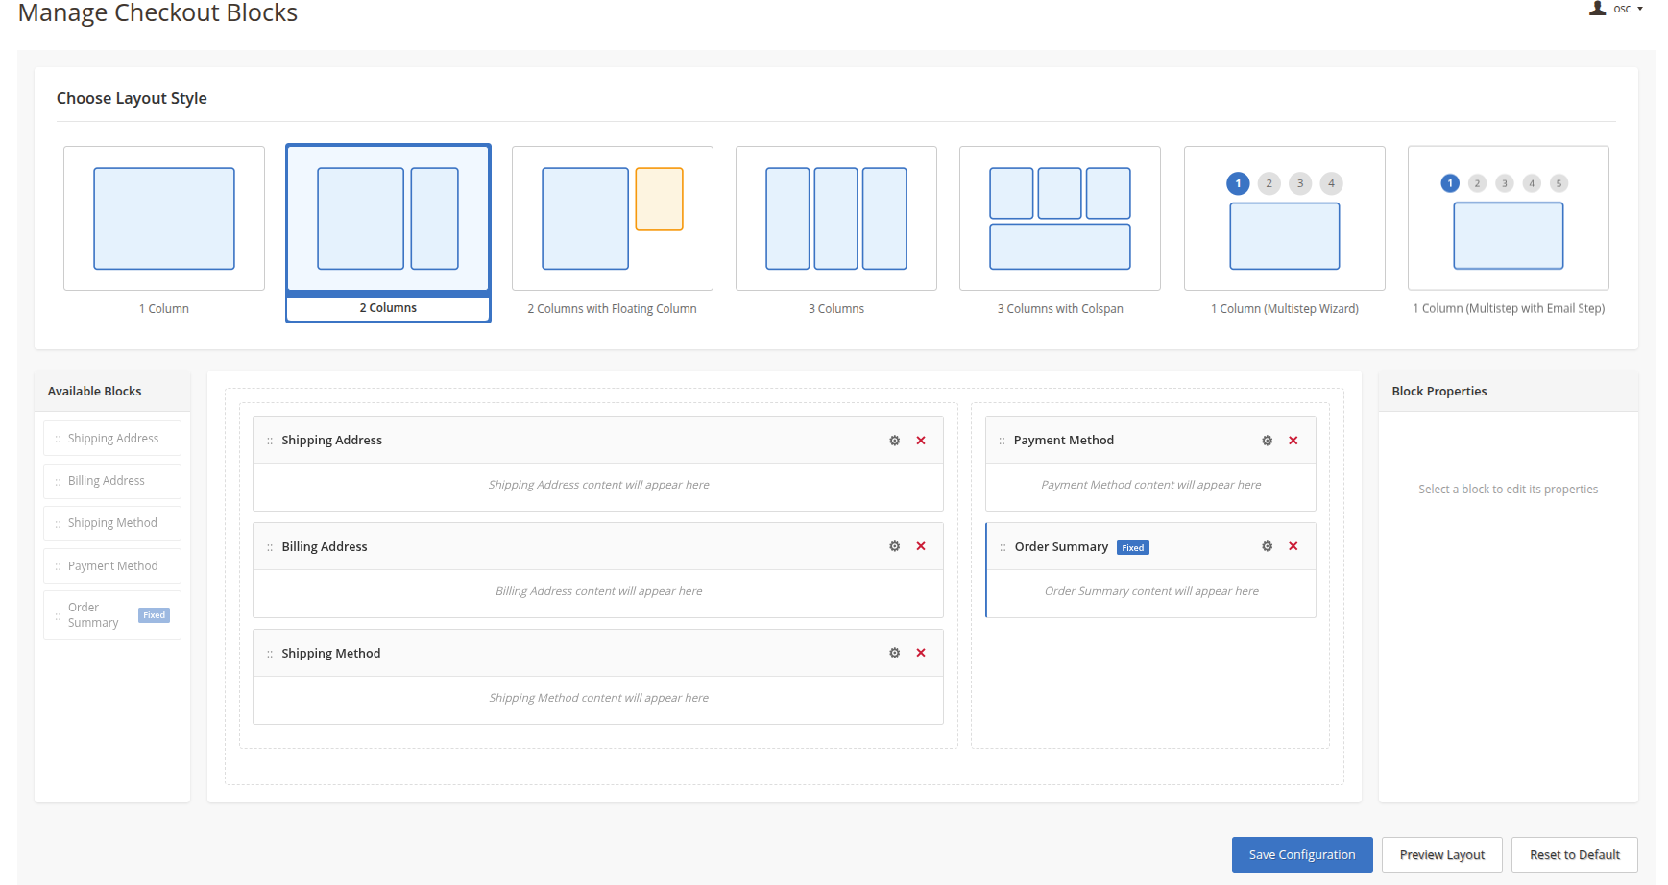The image size is (1668, 885).
Task: Remove the Payment Method block
Action: (1293, 441)
